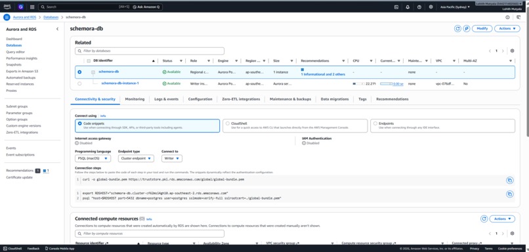Choose CloudShell connection option

pos(295,125)
